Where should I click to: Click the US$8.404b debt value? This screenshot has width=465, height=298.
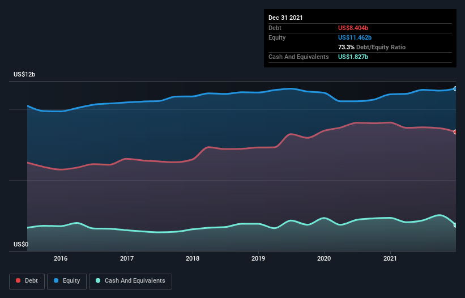pos(353,28)
